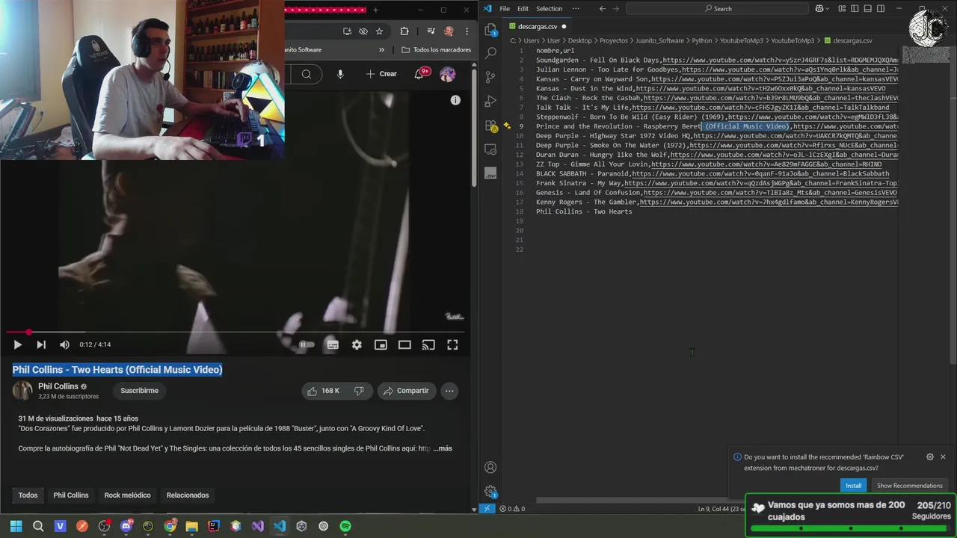
Task: Open Edit menu in VS Code
Action: point(523,9)
